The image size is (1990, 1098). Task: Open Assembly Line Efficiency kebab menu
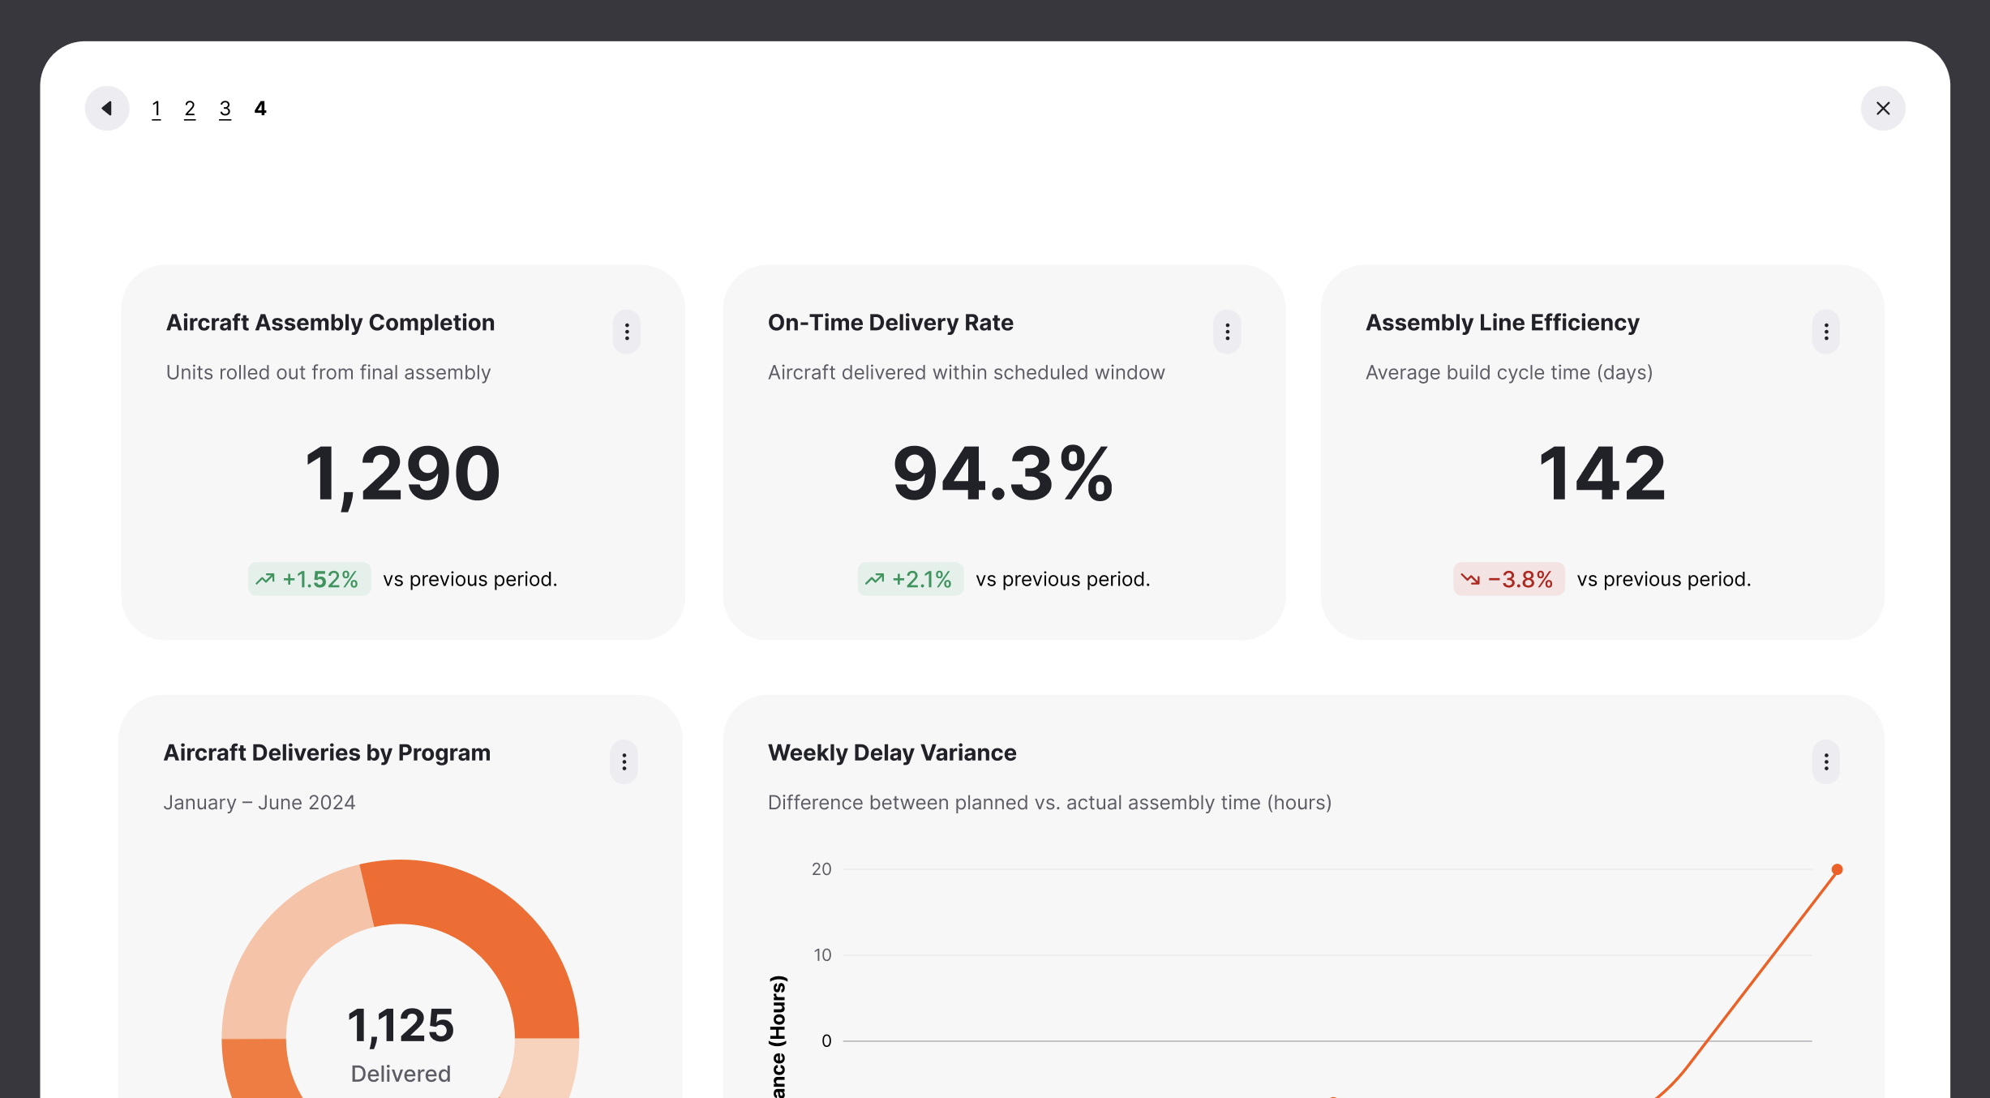click(x=1825, y=332)
